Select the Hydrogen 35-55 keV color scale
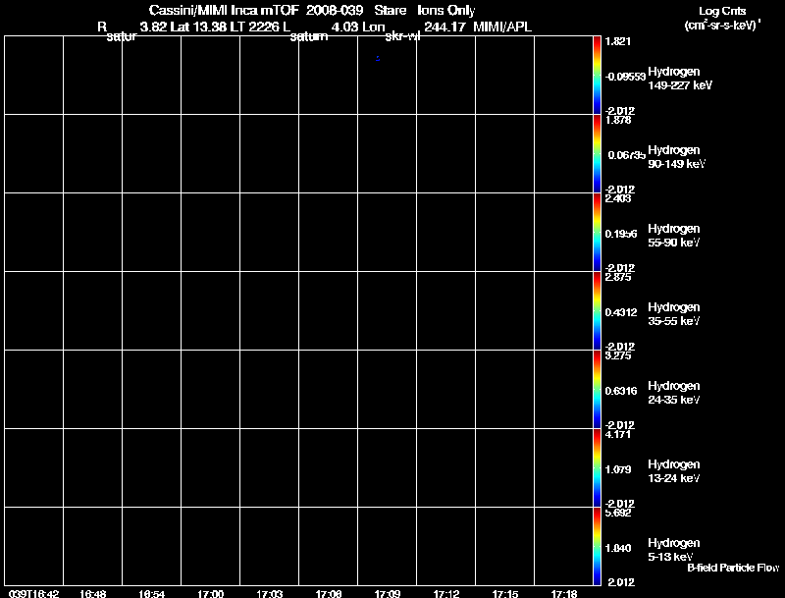785x598 pixels. (x=597, y=311)
